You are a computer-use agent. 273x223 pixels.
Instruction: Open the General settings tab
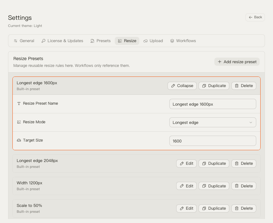[x=24, y=41]
